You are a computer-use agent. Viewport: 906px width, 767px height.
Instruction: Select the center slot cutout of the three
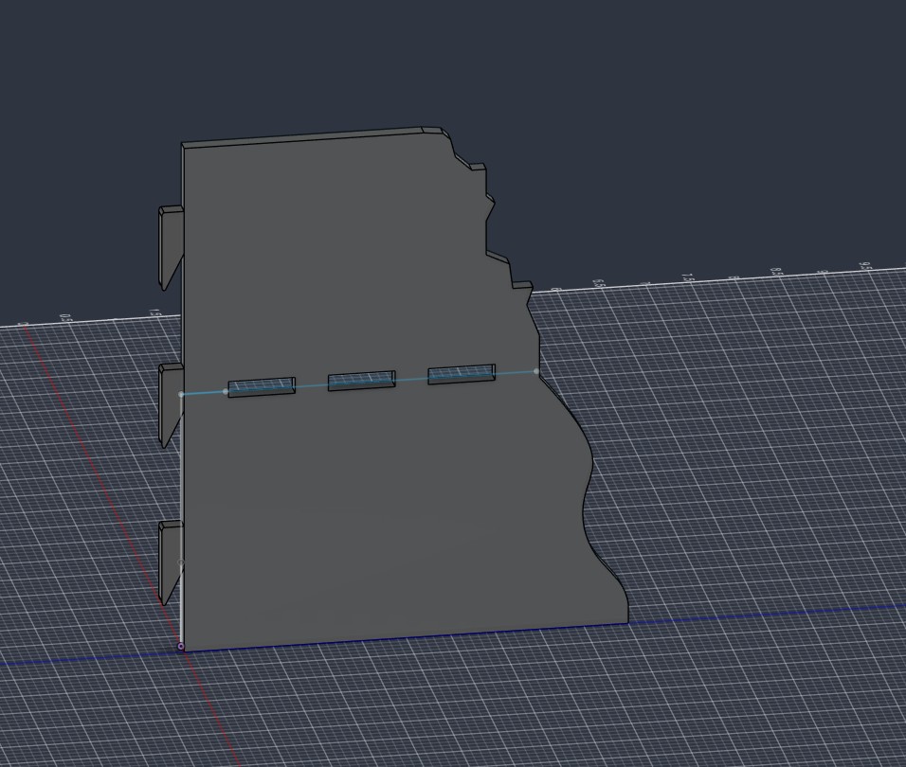tap(362, 381)
